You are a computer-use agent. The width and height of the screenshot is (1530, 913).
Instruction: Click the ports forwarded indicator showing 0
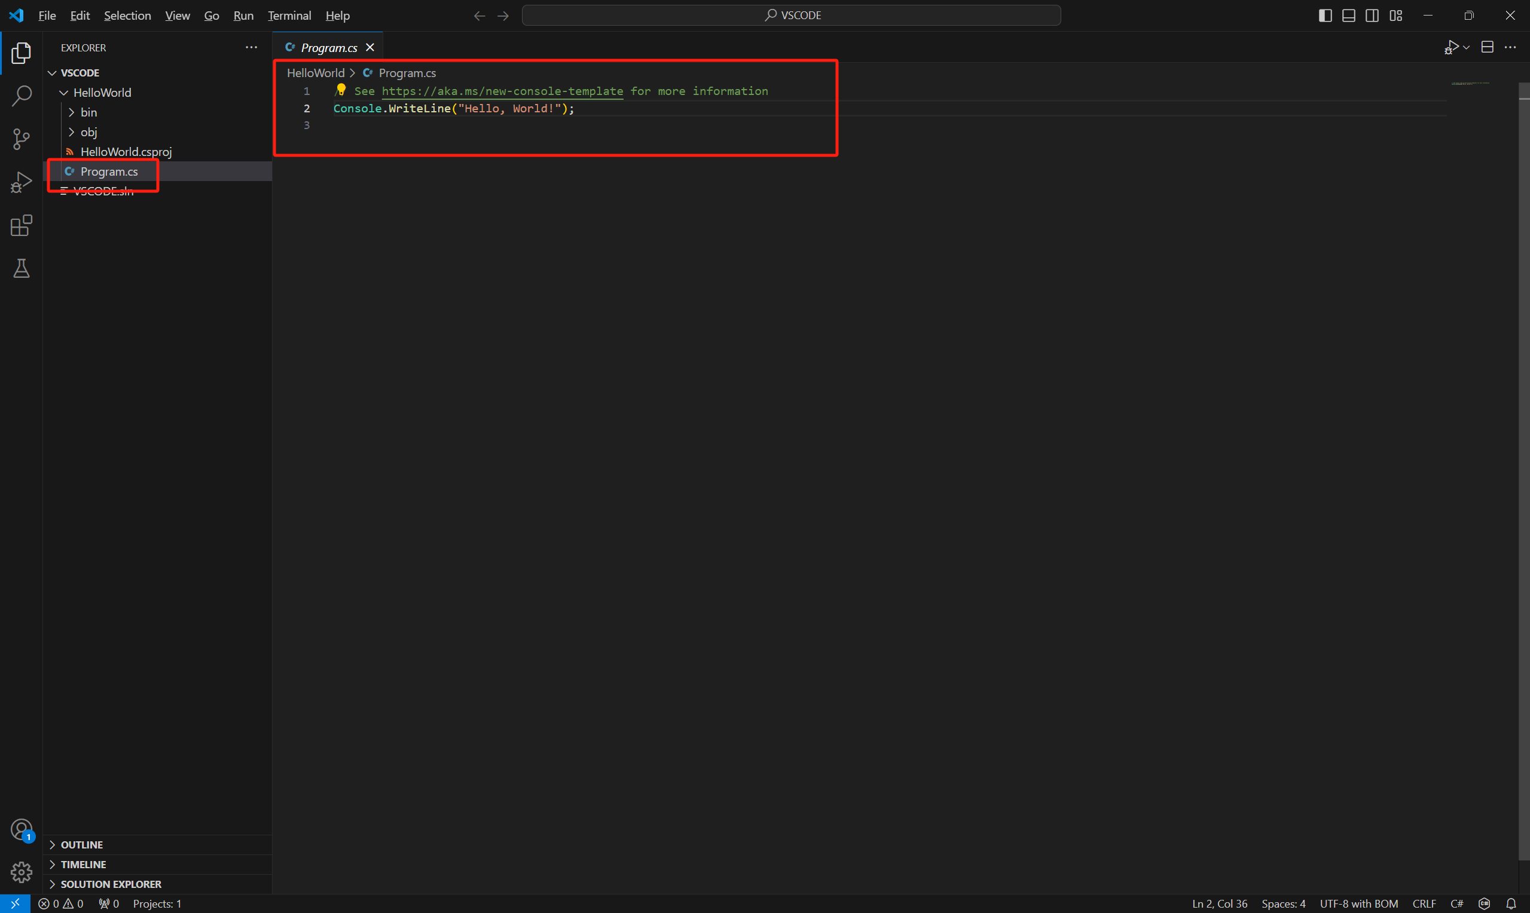click(108, 904)
